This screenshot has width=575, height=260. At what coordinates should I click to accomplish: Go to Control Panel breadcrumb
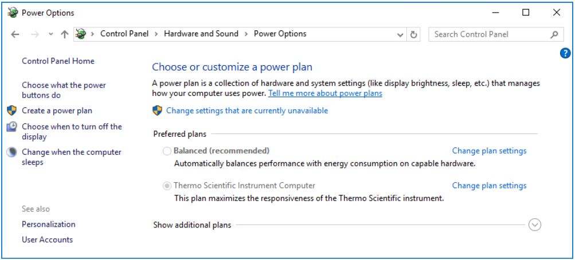(124, 34)
